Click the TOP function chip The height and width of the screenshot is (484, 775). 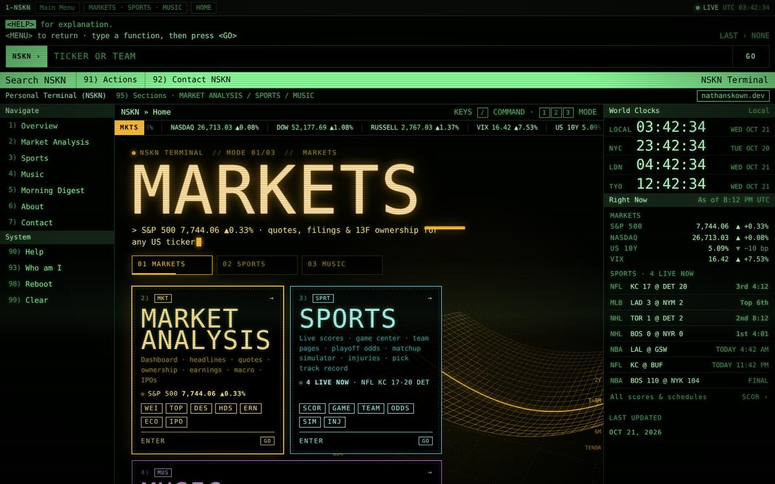[x=176, y=408]
